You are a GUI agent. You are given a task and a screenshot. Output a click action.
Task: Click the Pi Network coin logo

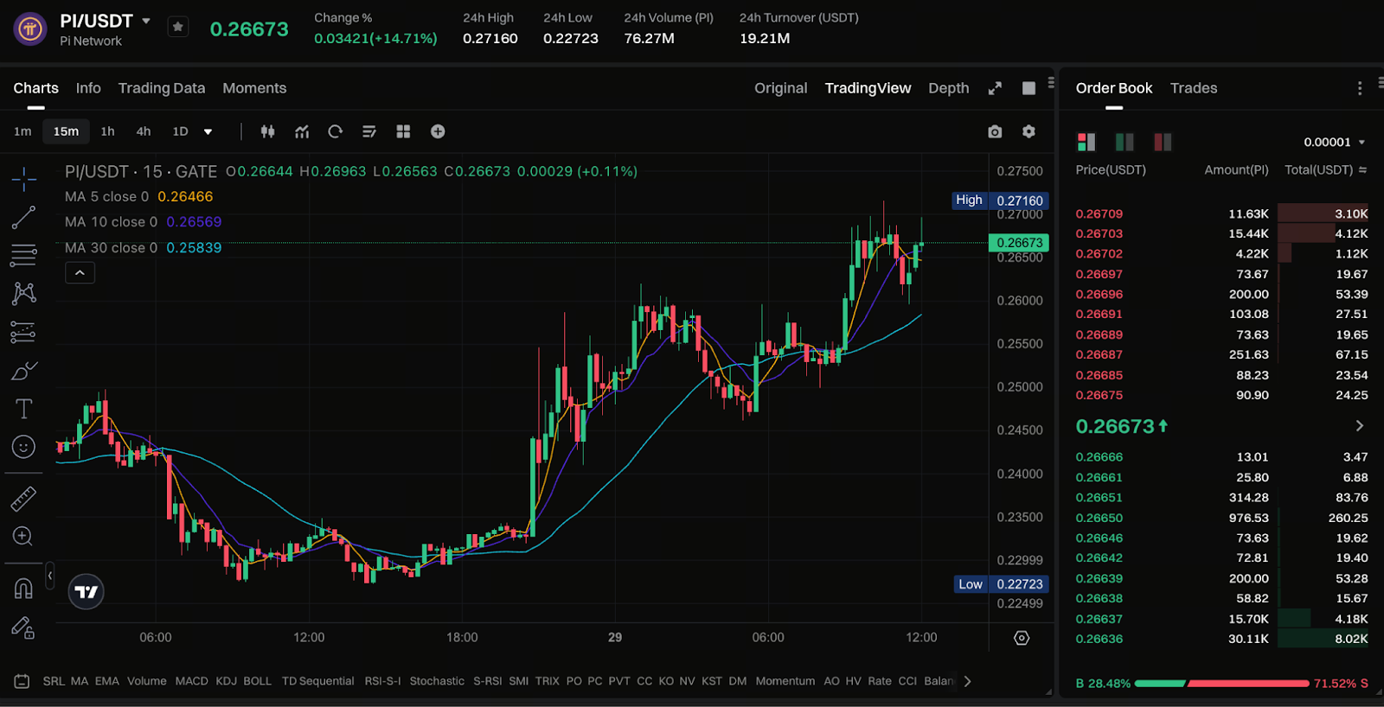click(30, 29)
